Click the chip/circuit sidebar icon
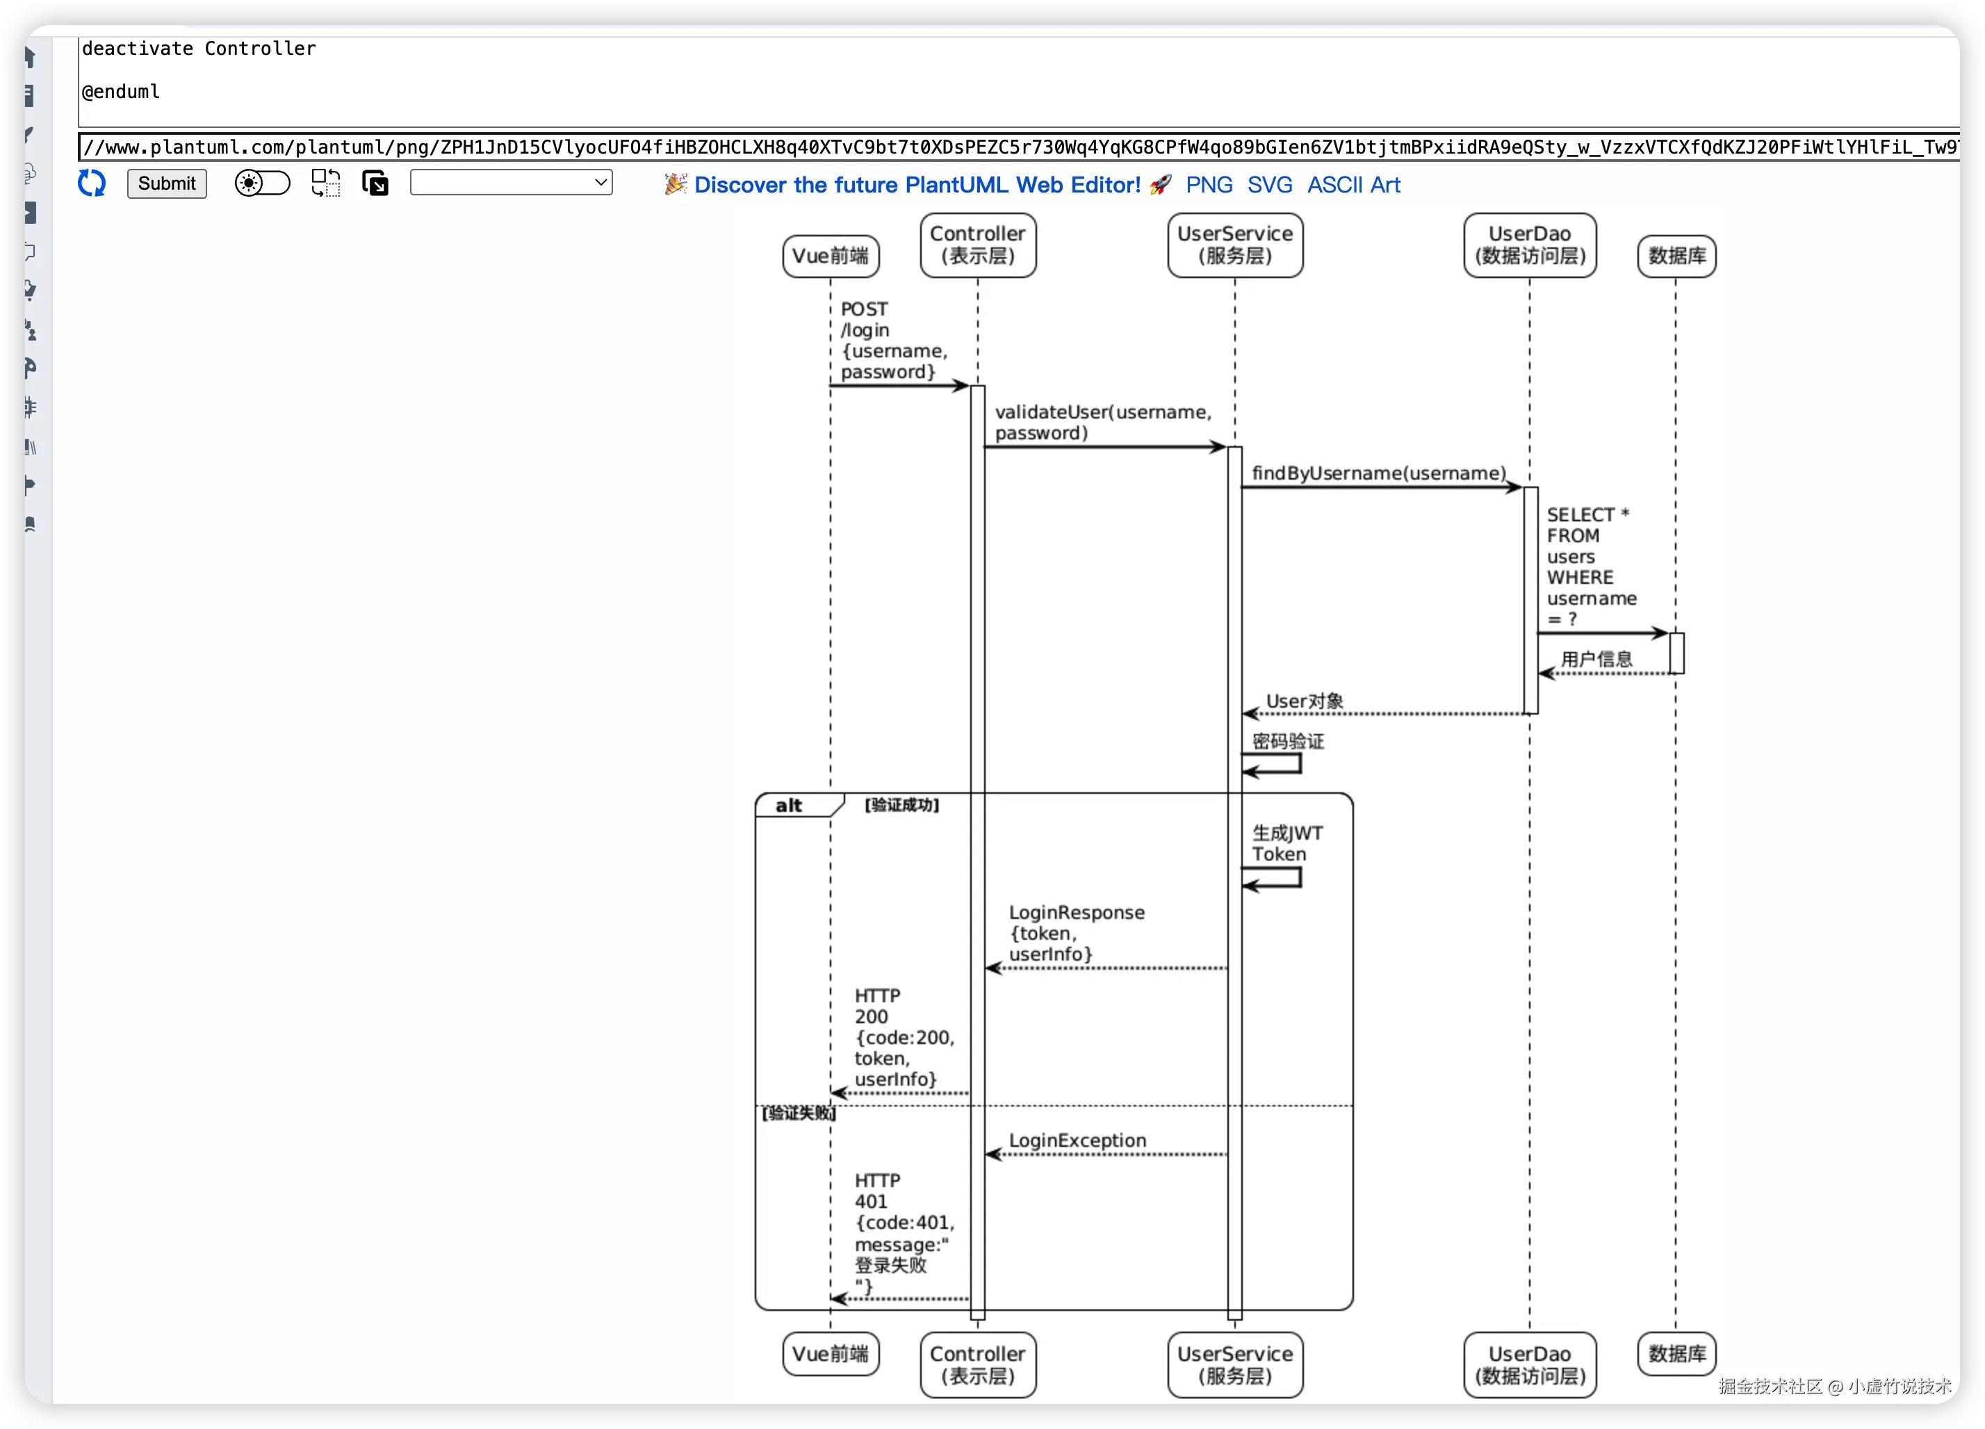Screen dimensions: 1985x1429 coord(30,407)
